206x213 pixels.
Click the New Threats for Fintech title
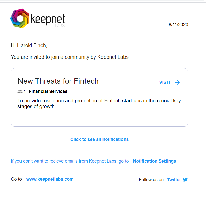58,81
